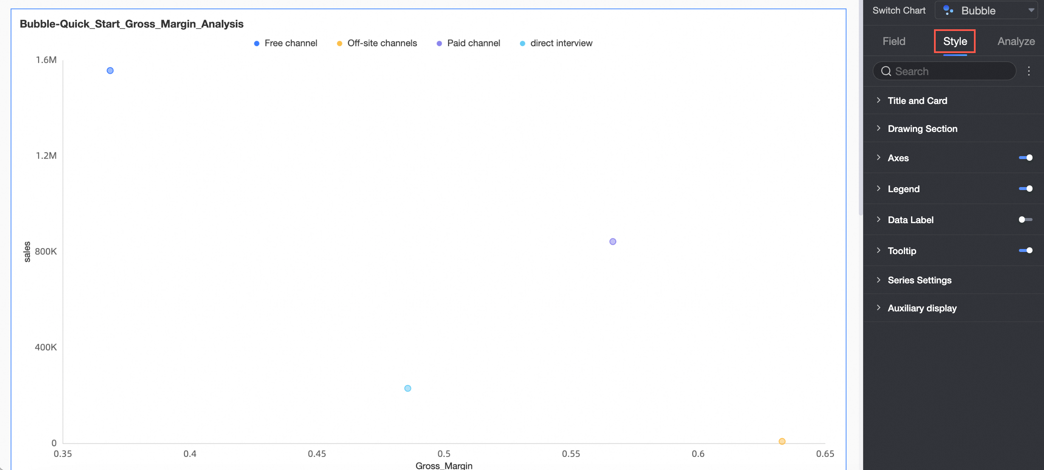The image size is (1044, 470).
Task: Expand the Series Settings section
Action: (919, 280)
